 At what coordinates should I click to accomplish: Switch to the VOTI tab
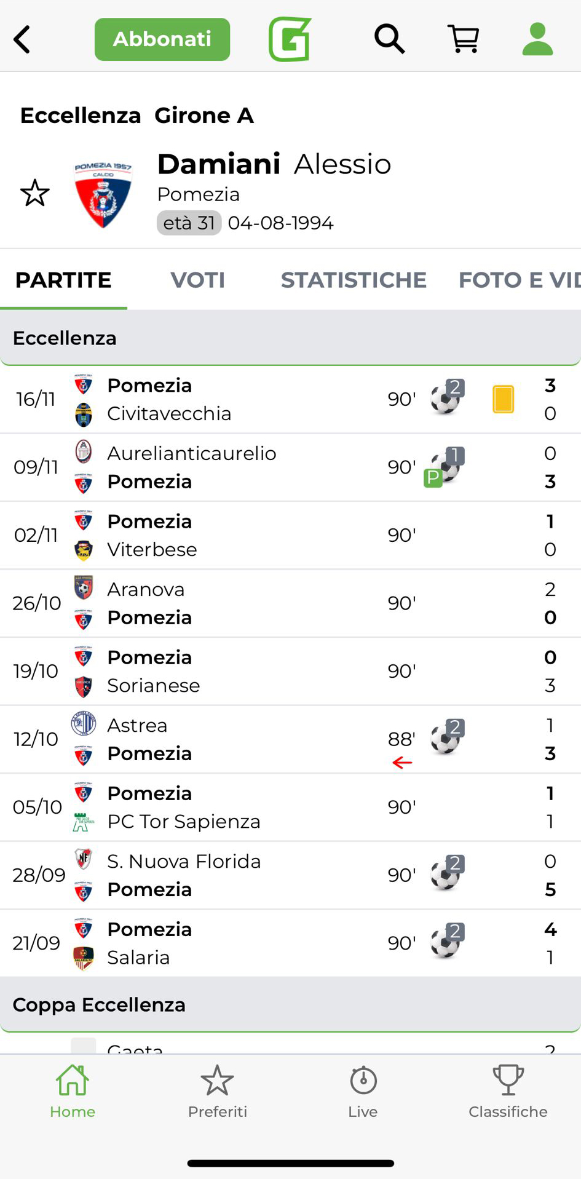(197, 280)
